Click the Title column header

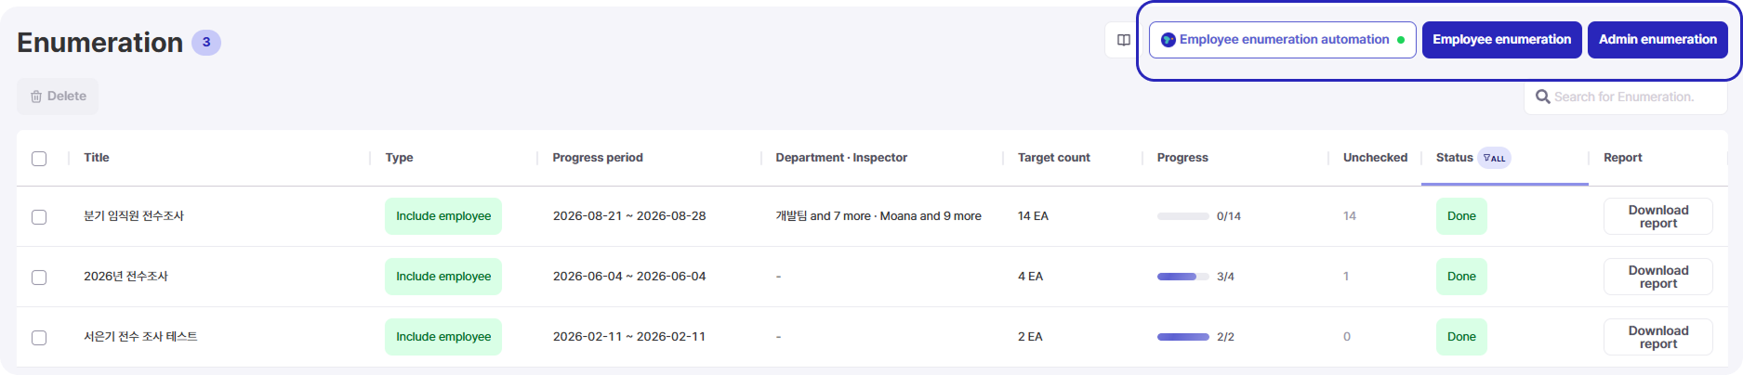click(97, 158)
